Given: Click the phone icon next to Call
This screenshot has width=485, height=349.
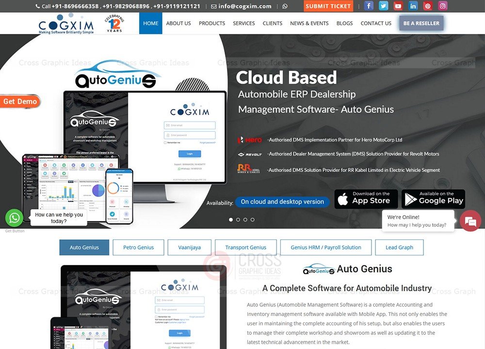Looking at the screenshot, I should click(38, 6).
